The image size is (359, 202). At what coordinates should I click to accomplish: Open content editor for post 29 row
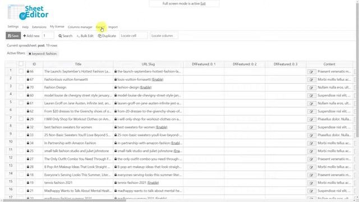tap(311, 120)
